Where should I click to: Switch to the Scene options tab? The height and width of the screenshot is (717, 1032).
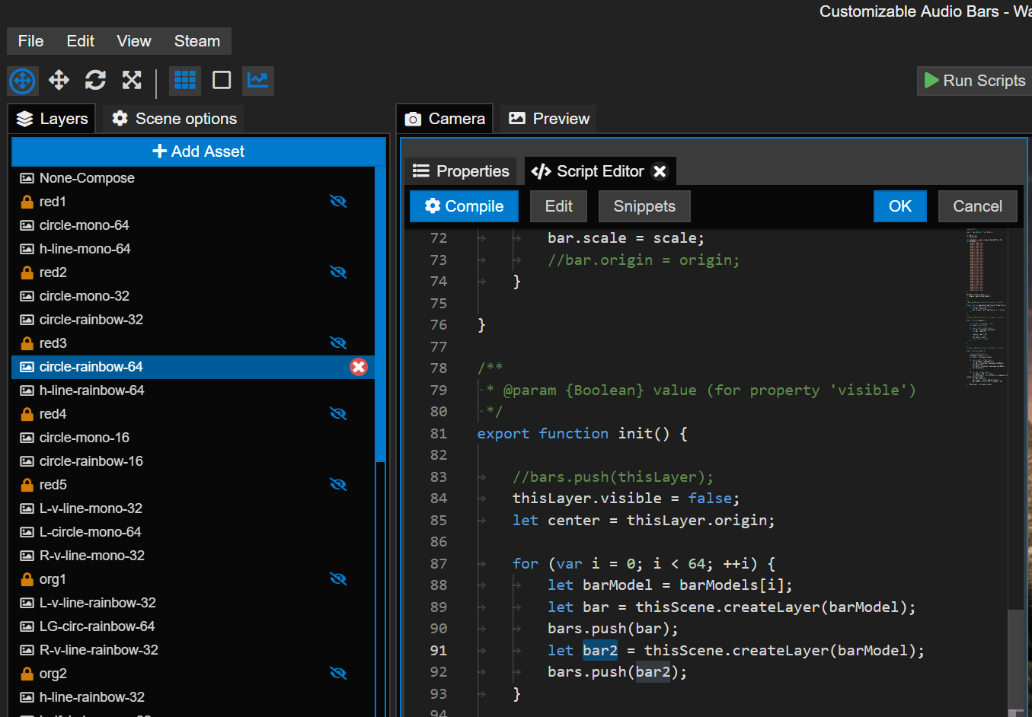(174, 119)
